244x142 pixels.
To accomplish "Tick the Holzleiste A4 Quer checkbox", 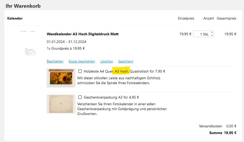I will (80, 71).
